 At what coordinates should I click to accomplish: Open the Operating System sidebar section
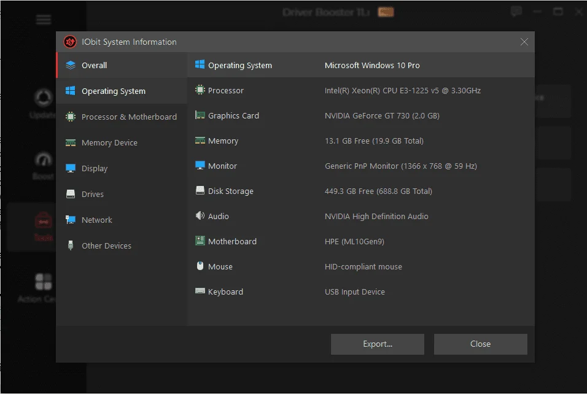coord(122,91)
